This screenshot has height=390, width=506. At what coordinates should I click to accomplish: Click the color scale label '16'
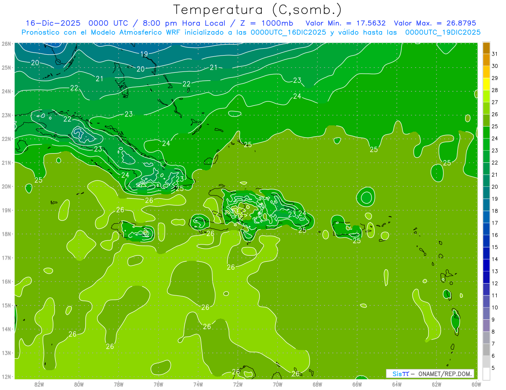[x=495, y=235]
